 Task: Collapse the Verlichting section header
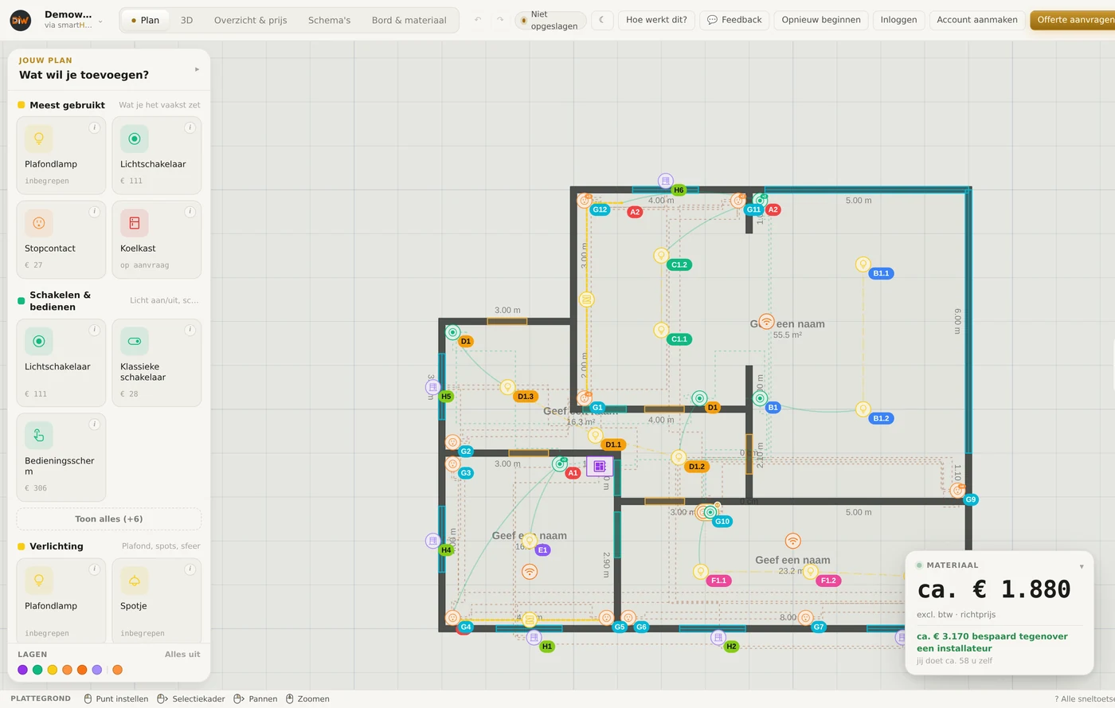coord(109,546)
